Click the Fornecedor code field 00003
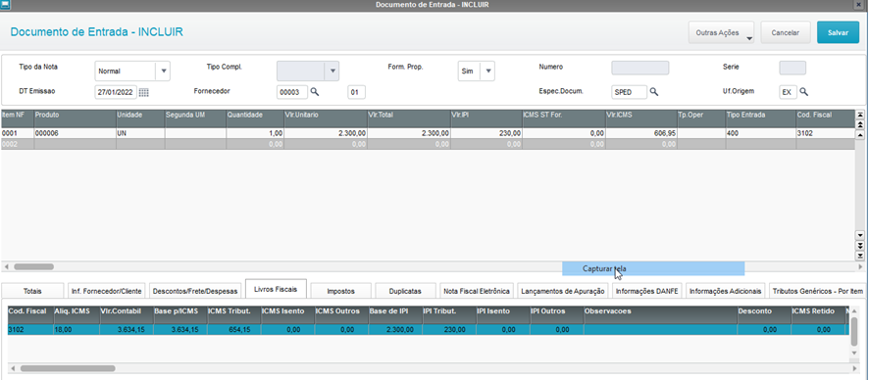This screenshot has width=869, height=380. (x=292, y=92)
